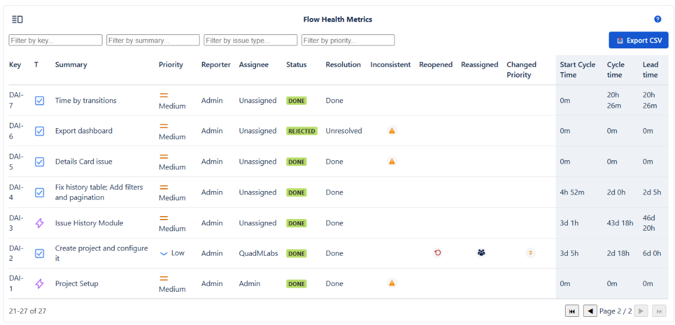
Task: Sort by the Cycle time column header
Action: 616,69
